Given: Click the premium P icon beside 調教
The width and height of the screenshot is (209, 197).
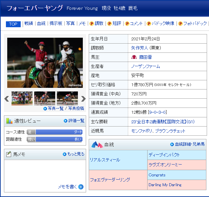Looking at the screenshot, I should click(x=92, y=24).
